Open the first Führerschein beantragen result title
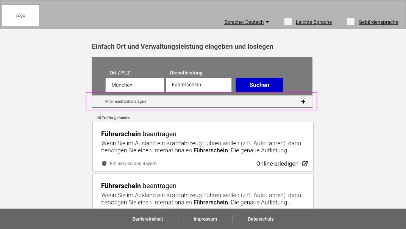The height and width of the screenshot is (229, 406). pyautogui.click(x=139, y=134)
